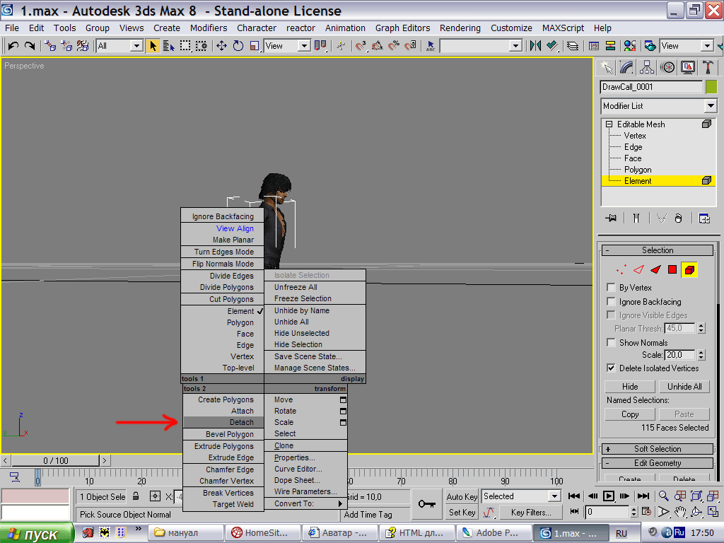Choose the Select and Move tool
Viewport: 724px width, 543px height.
pos(221,46)
